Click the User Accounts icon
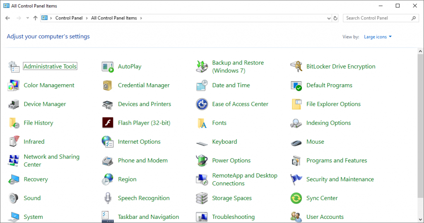The height and width of the screenshot is (223, 424). [296, 217]
